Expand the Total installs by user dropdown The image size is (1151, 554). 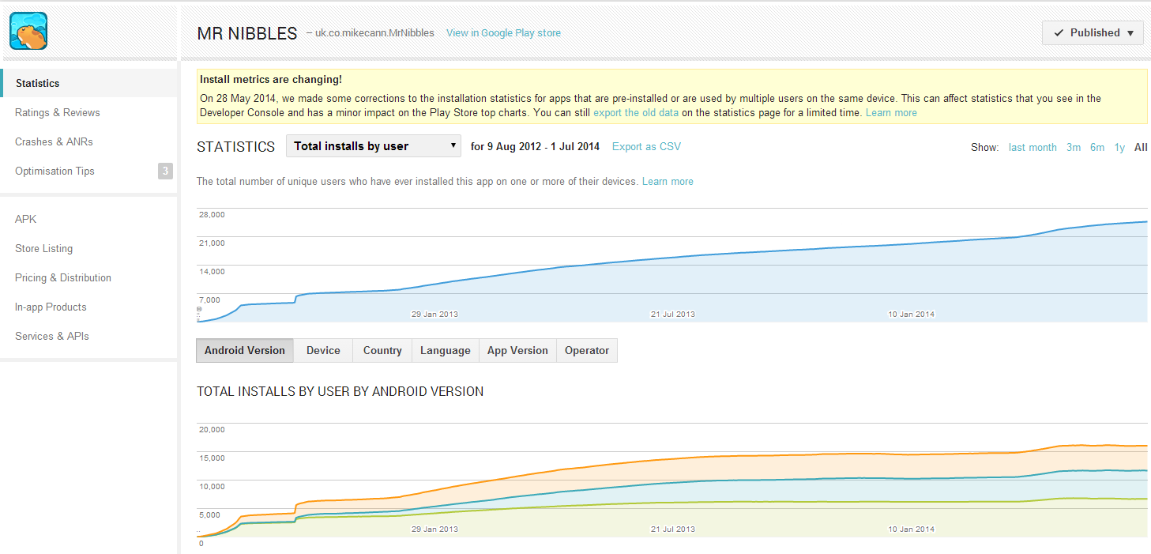coord(373,146)
